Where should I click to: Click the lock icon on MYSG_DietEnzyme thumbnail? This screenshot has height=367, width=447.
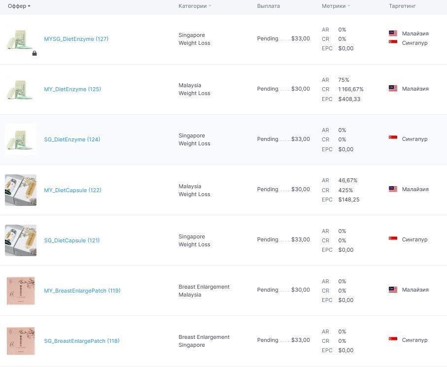click(x=34, y=53)
